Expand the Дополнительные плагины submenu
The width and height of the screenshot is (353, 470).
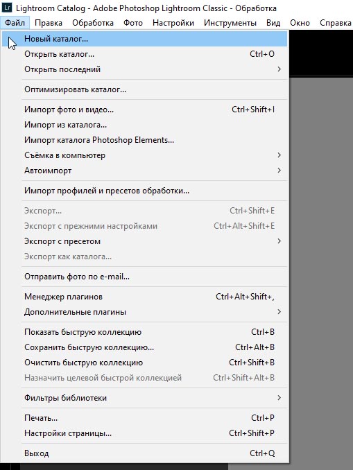click(x=144, y=312)
